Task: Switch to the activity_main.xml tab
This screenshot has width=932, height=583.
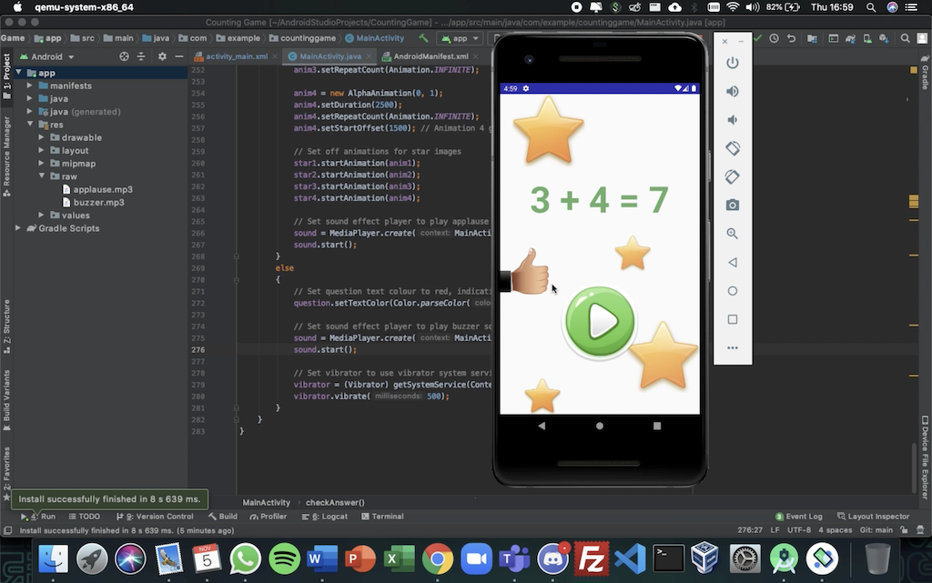Action: coord(236,56)
